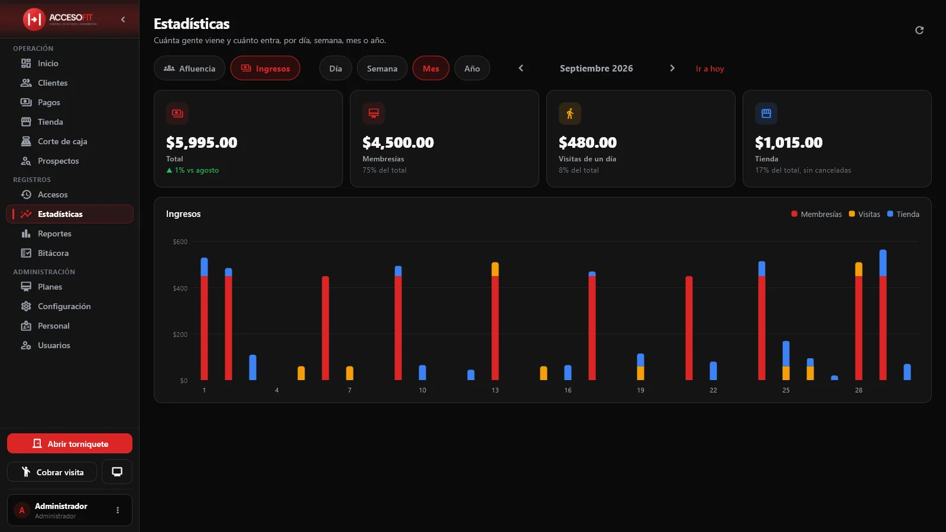The width and height of the screenshot is (946, 532).
Task: Click the Usuarios icon
Action: [26, 345]
